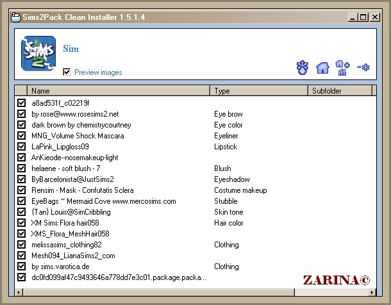This screenshot has width=391, height=305.
Task: Sort list by Subfolder column header
Action: tap(340, 91)
